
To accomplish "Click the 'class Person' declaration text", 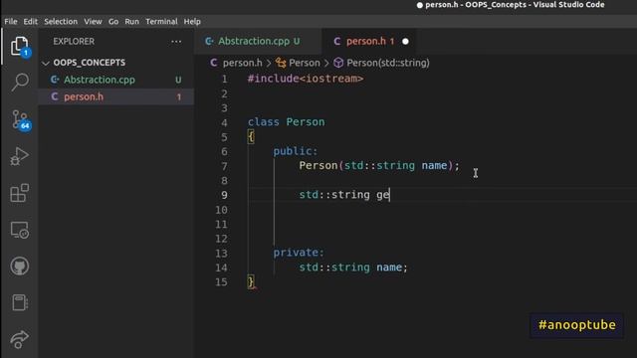I will 287,121.
